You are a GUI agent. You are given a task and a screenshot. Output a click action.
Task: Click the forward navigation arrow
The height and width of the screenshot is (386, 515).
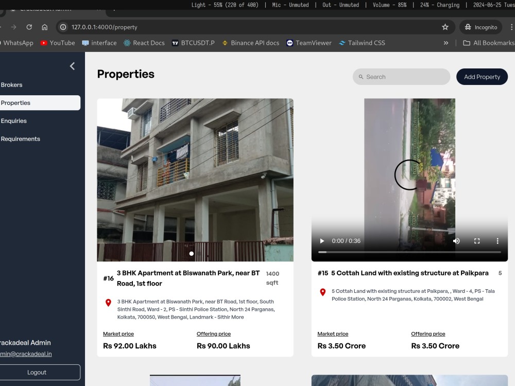pos(13,27)
